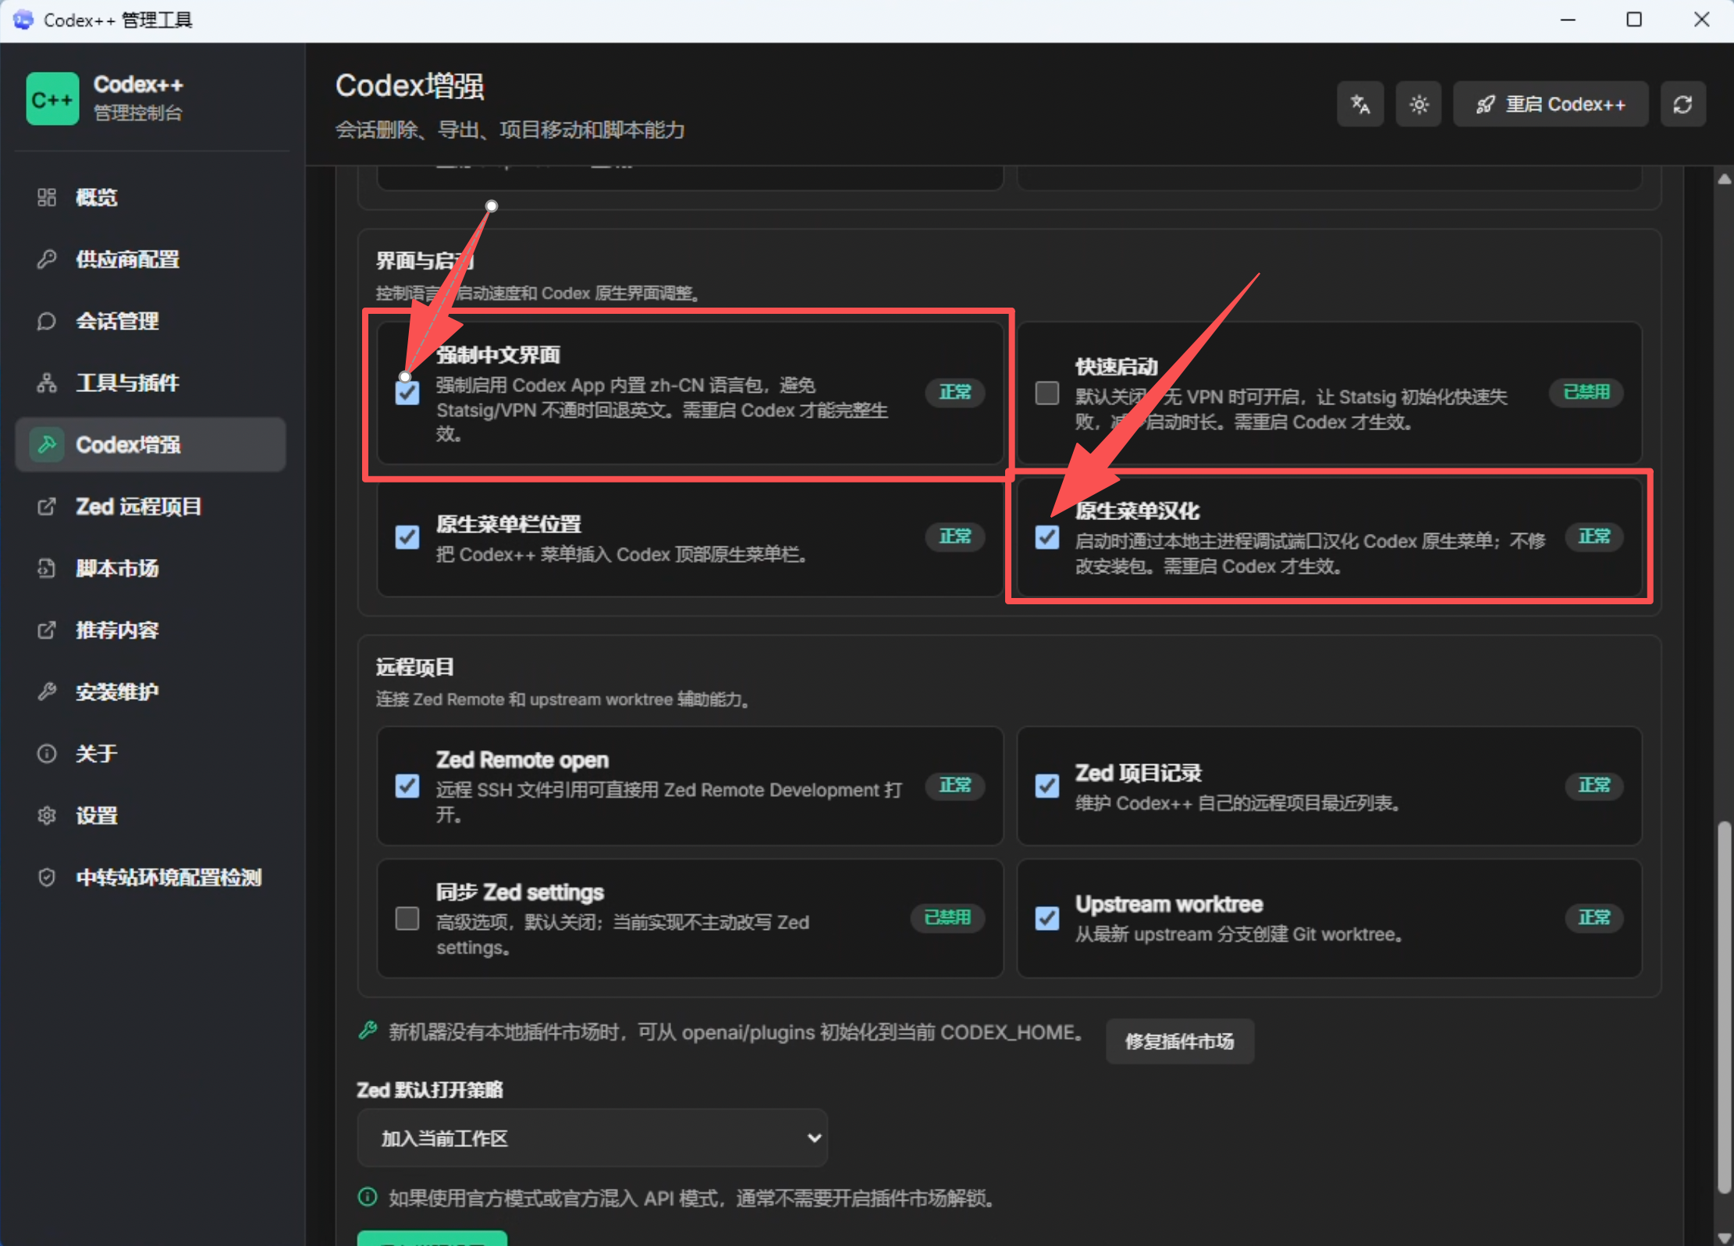The width and height of the screenshot is (1734, 1246).
Task: Click the 远程项目 section heading
Action: (415, 667)
